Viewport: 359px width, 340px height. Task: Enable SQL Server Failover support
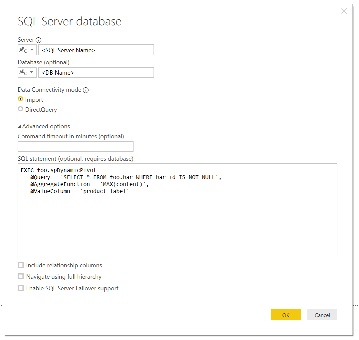click(x=21, y=288)
